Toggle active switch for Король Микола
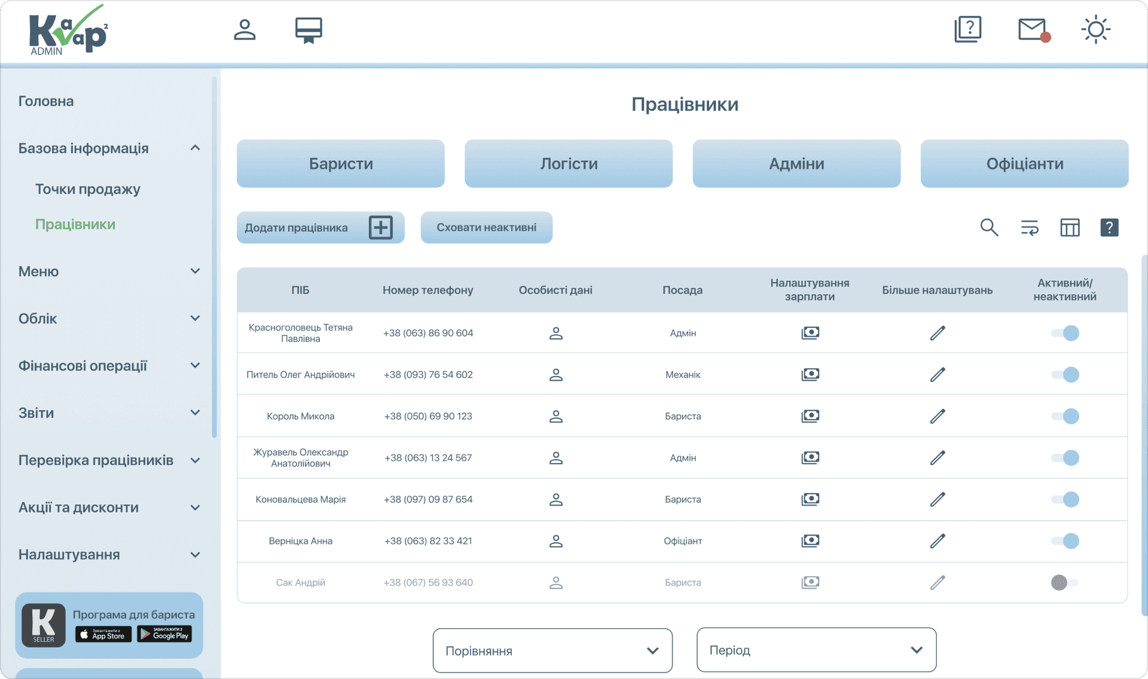Screen dimensions: 1148x679 pyautogui.click(x=1065, y=416)
